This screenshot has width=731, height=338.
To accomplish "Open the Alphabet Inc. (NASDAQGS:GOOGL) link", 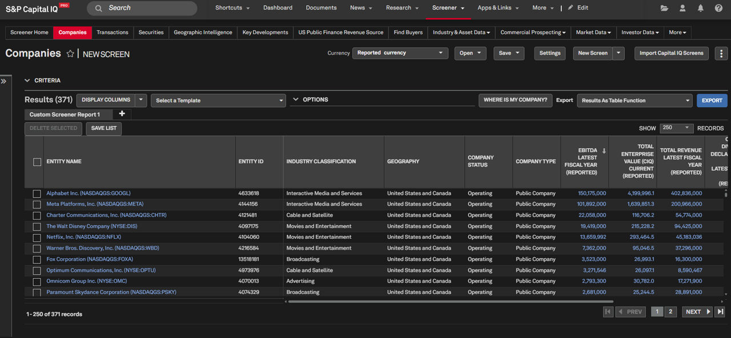I will [89, 193].
